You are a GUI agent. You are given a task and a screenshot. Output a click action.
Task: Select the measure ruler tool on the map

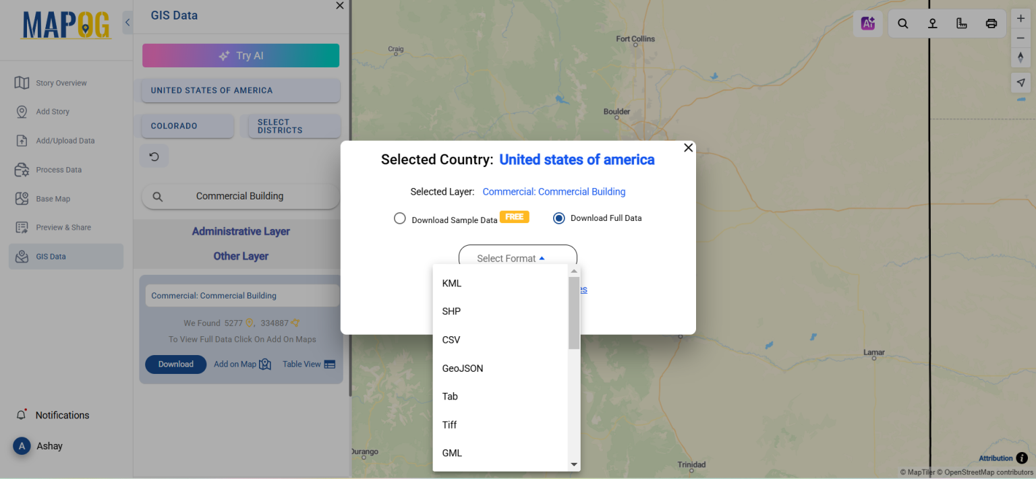point(962,23)
